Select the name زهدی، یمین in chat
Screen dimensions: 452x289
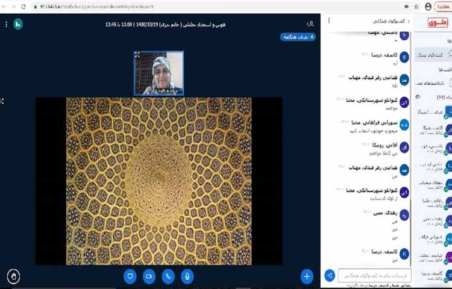point(385,213)
